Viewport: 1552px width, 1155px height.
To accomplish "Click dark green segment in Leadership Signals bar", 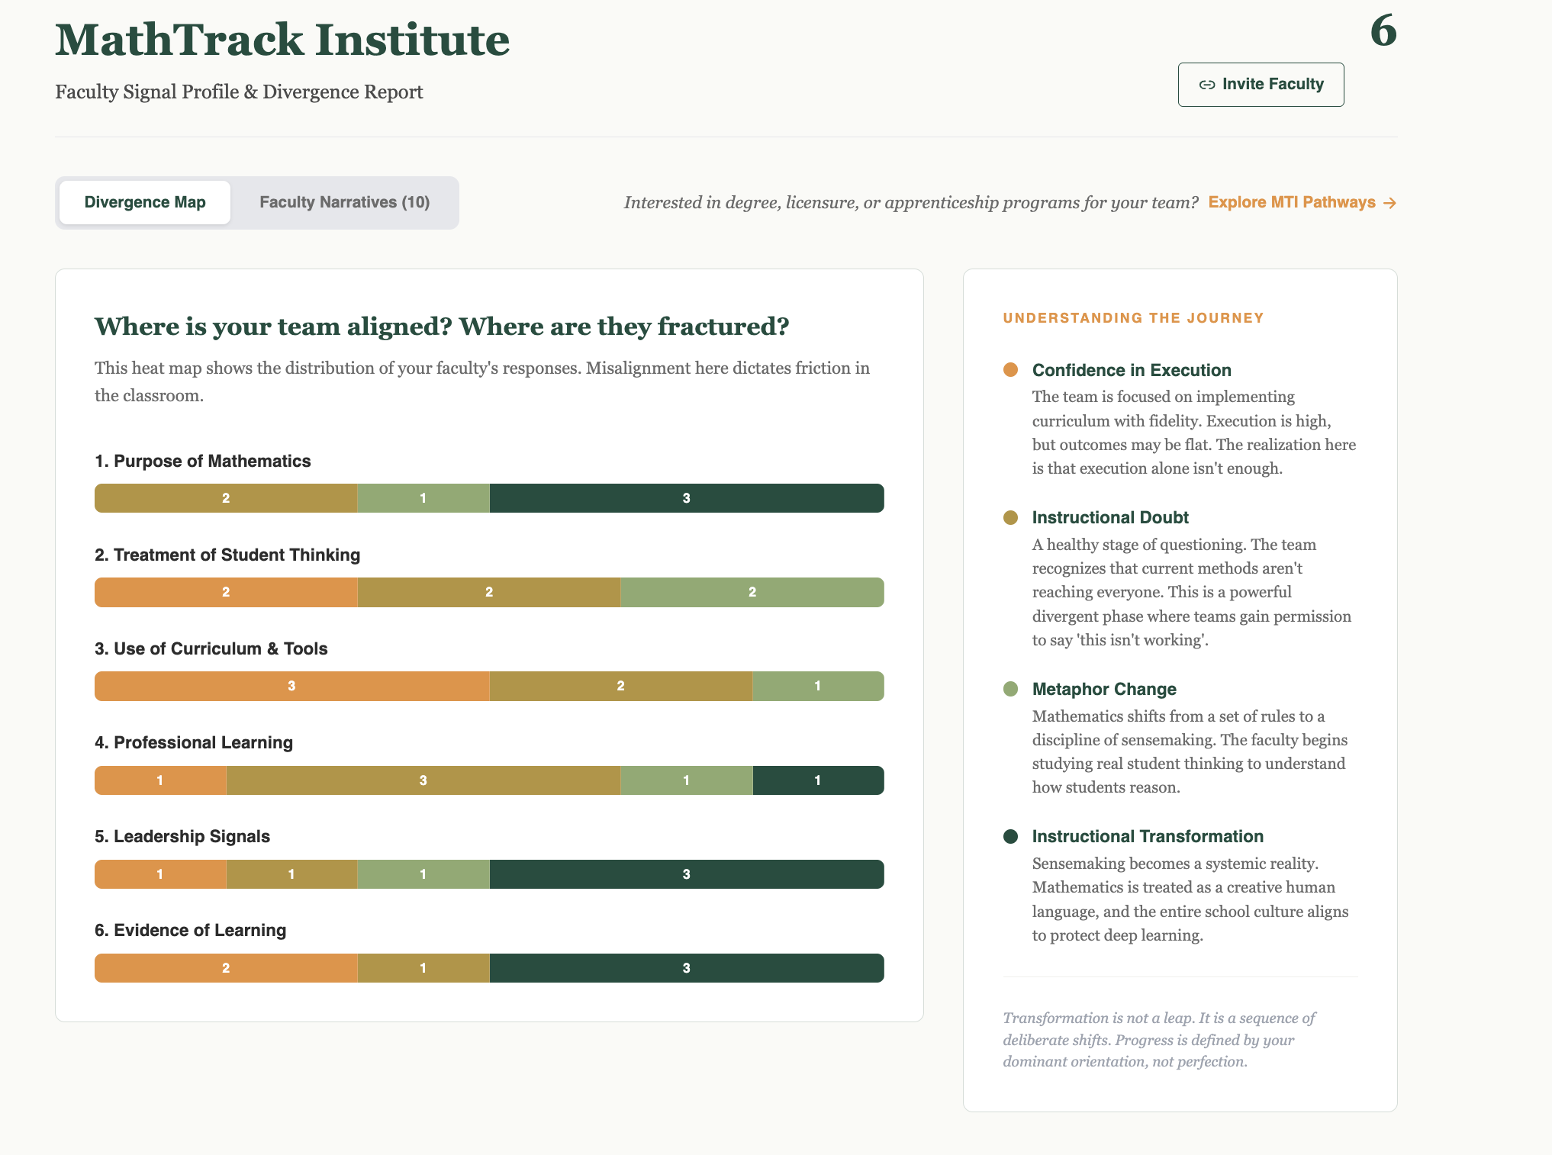I will click(686, 874).
